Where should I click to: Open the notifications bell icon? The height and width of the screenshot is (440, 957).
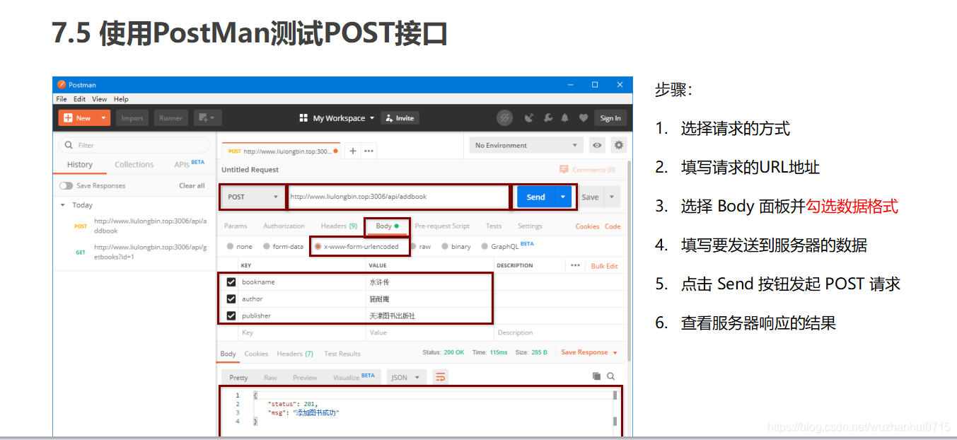(565, 118)
